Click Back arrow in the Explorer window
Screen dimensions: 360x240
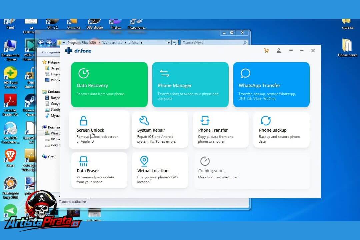point(41,43)
